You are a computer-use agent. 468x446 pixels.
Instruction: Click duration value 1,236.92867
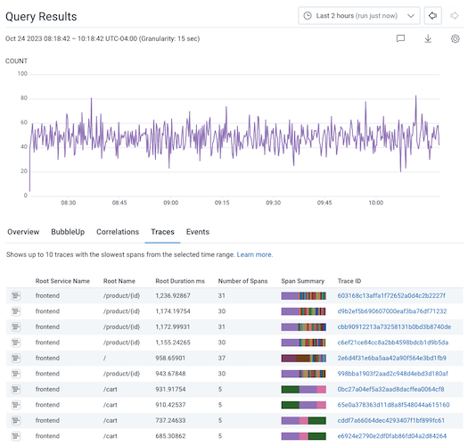point(173,296)
